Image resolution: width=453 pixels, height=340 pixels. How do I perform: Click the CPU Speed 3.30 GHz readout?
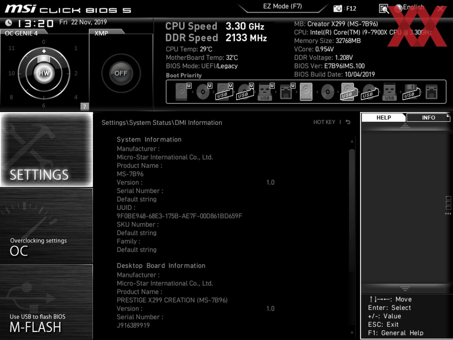click(215, 26)
